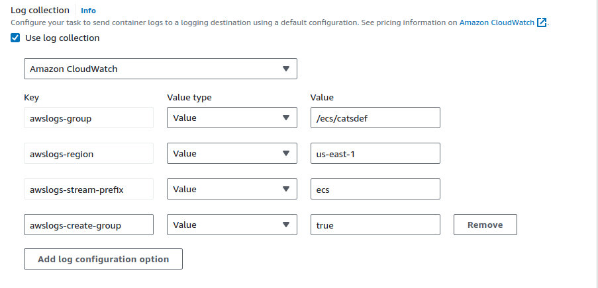
Task: Select the true value input field
Action: [375, 225]
